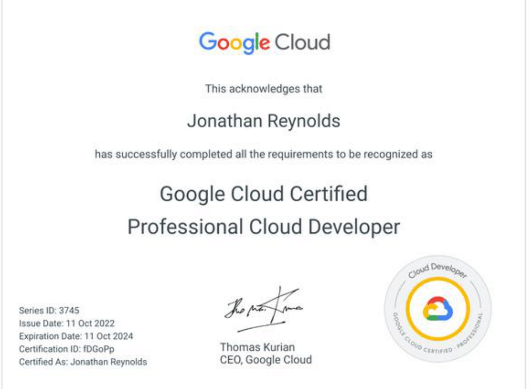Click the gray Cloud word in the header logo
The height and width of the screenshot is (389, 531).
point(302,42)
